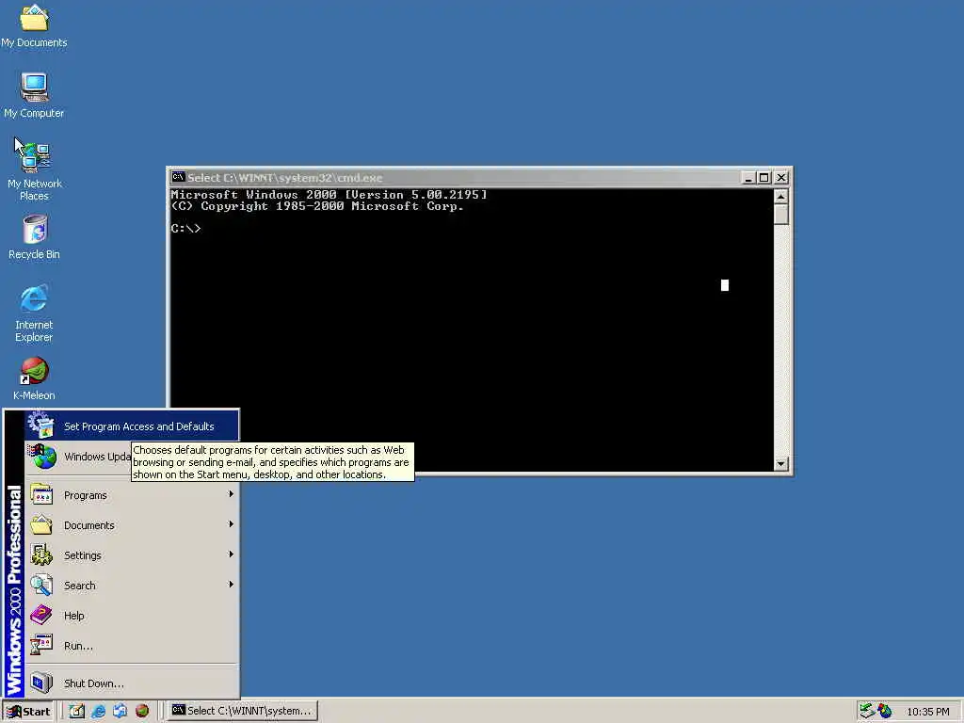Click the cmd window scroll down arrow

click(780, 464)
